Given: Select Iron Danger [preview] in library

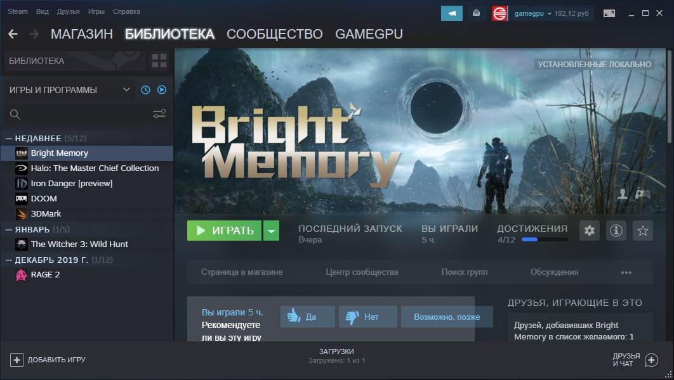Looking at the screenshot, I should coord(87,184).
